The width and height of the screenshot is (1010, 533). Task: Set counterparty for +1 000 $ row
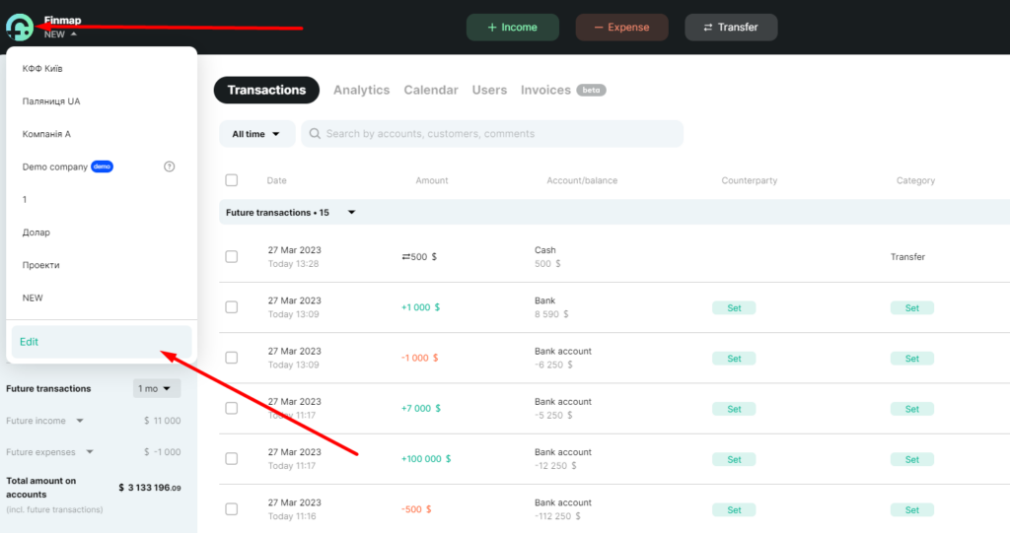pos(734,307)
